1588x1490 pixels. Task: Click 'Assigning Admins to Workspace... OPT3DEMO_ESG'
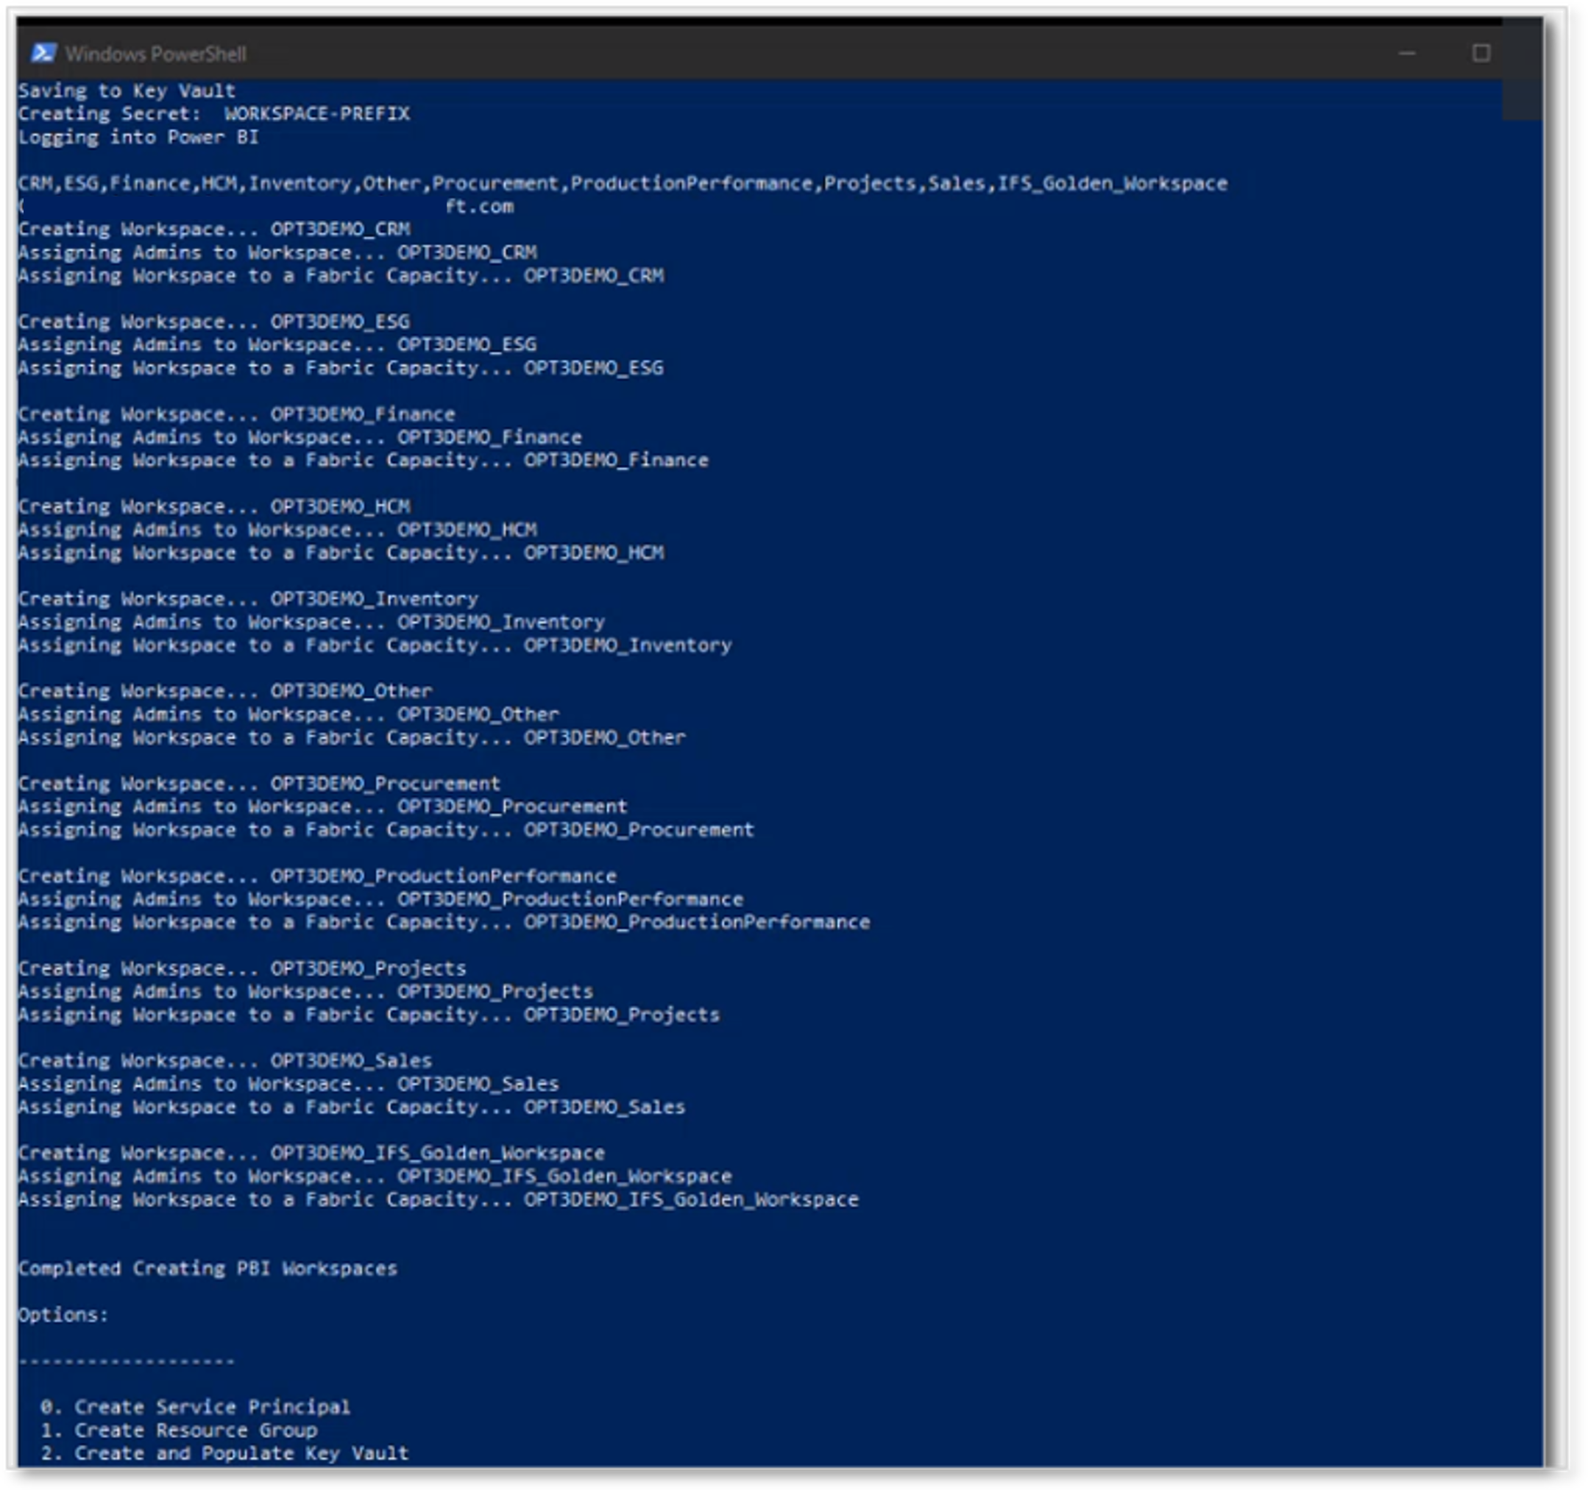coord(277,345)
